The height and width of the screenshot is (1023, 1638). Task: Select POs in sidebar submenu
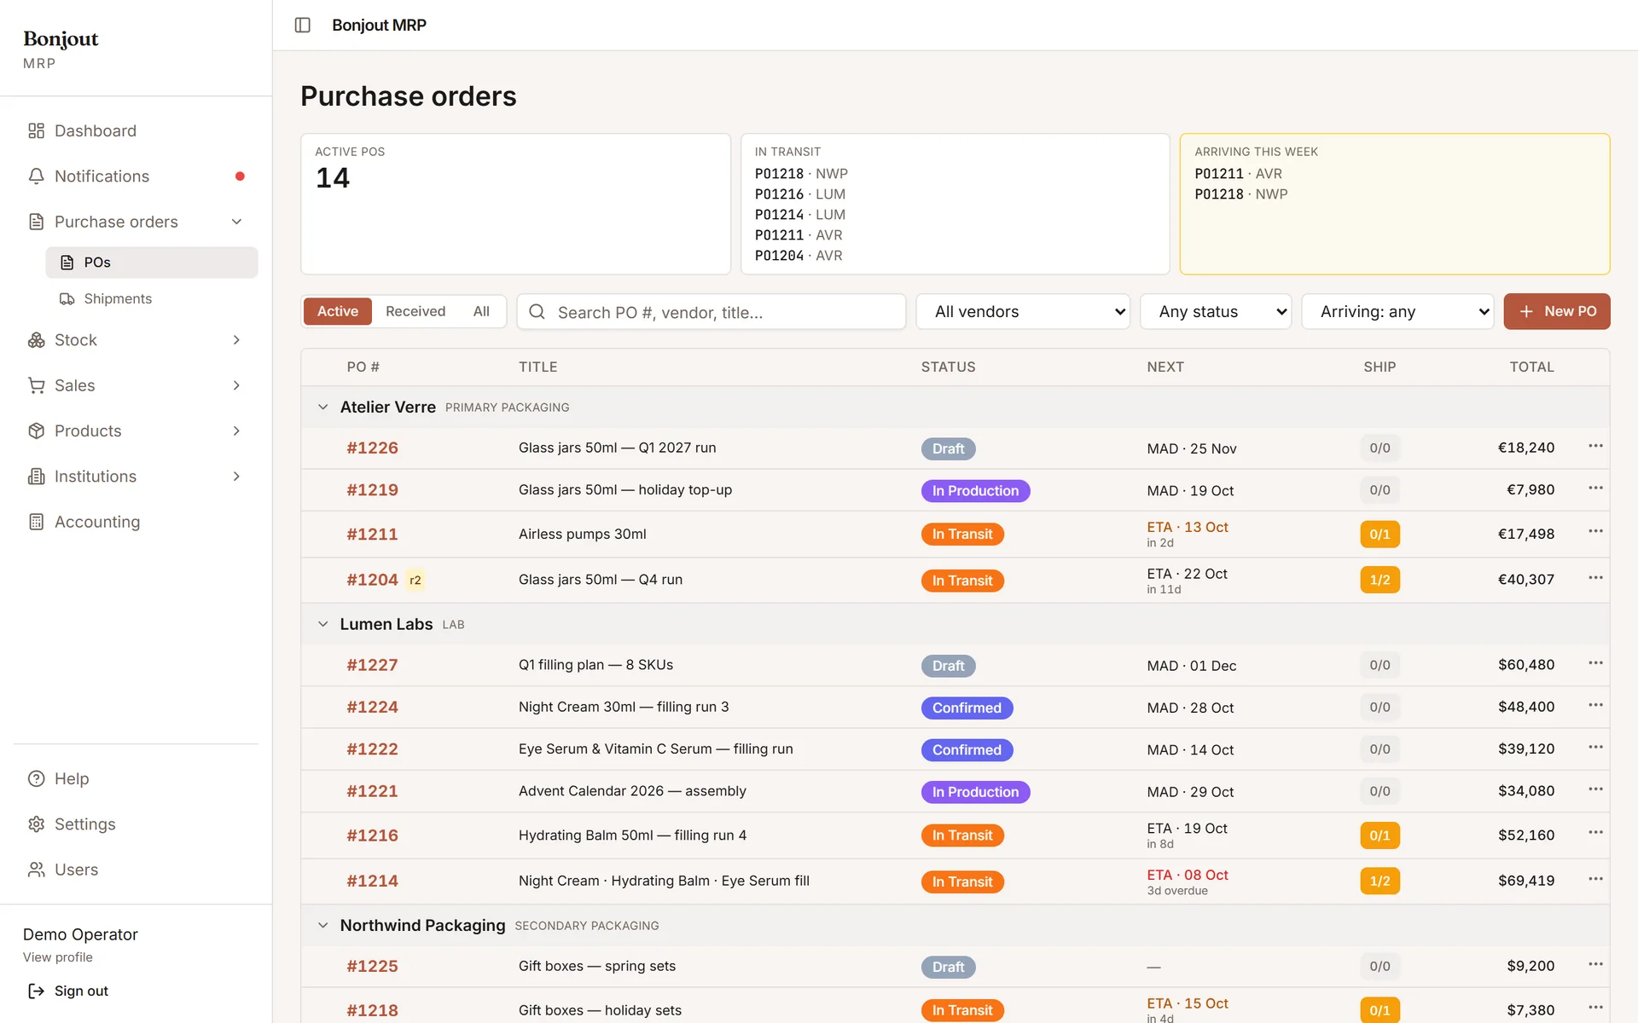tap(151, 263)
